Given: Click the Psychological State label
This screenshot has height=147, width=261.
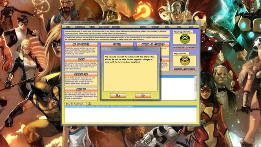Looking at the screenshot, I should click(183, 32).
